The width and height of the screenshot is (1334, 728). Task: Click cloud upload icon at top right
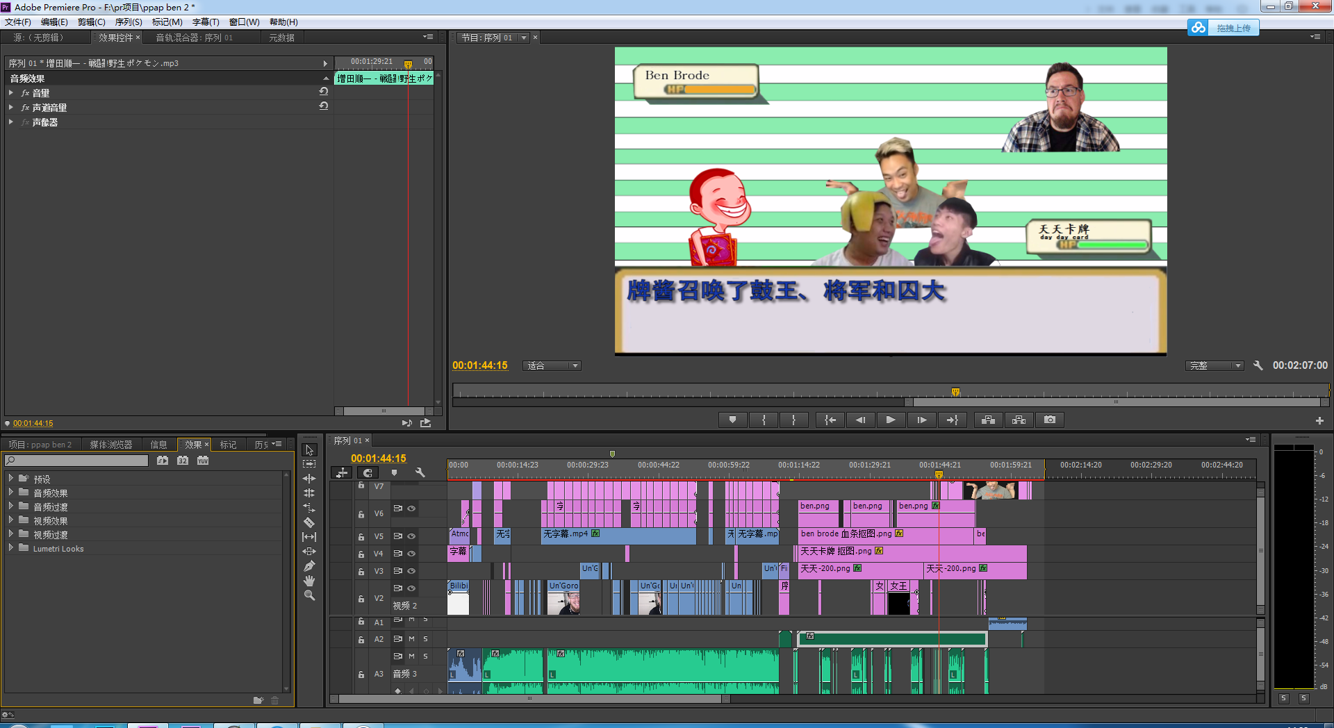1198,28
